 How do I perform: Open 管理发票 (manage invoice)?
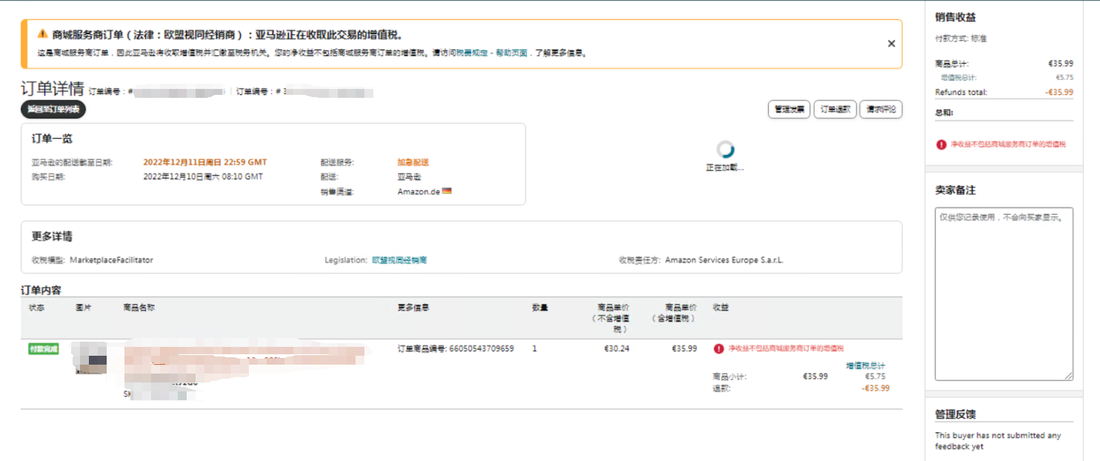coord(789,110)
